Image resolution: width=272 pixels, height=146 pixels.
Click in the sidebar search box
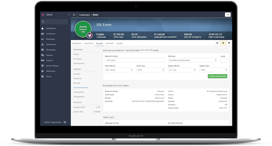tap(54, 22)
